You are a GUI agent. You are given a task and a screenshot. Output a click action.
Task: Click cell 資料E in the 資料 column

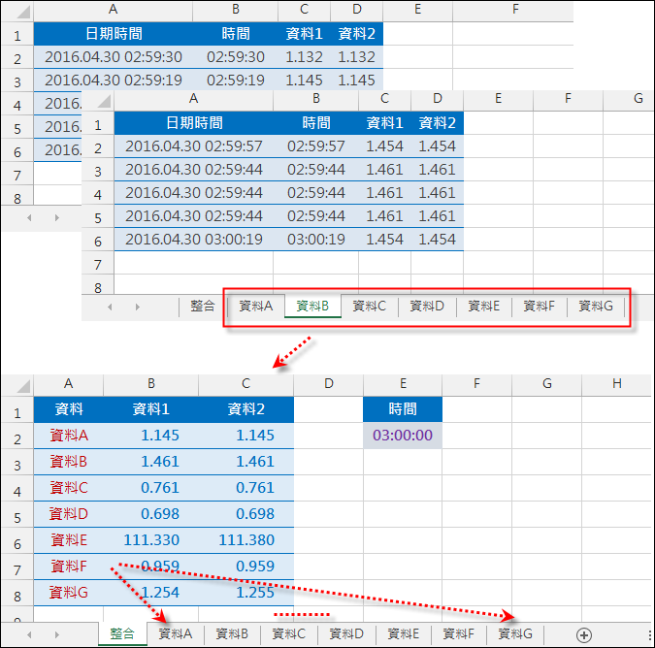click(x=69, y=540)
